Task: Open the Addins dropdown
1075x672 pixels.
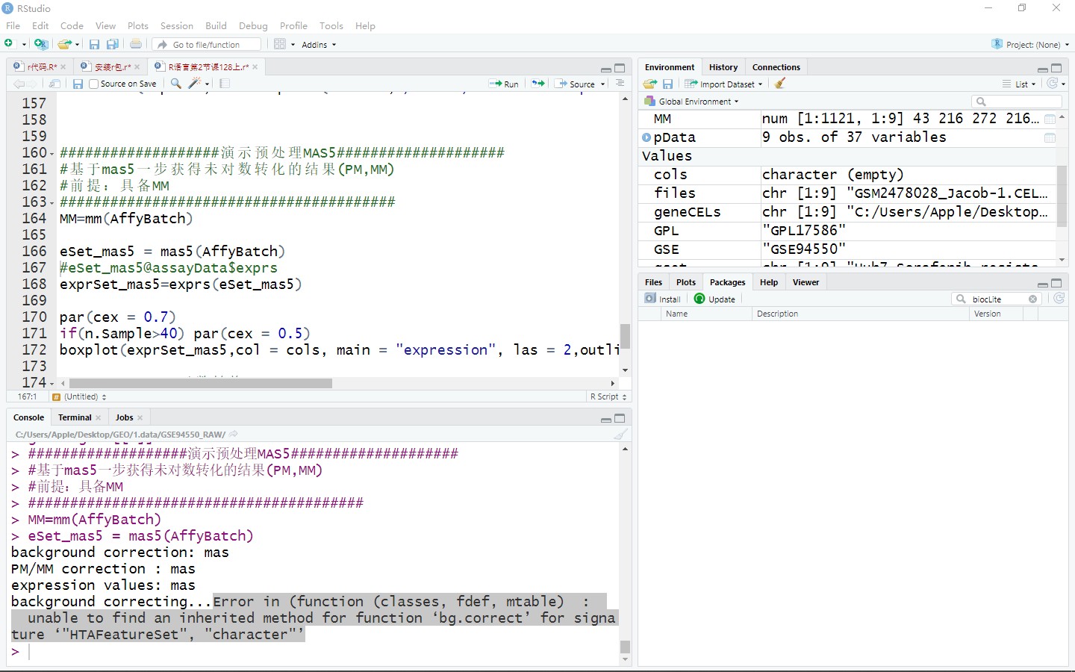Action: pos(319,45)
